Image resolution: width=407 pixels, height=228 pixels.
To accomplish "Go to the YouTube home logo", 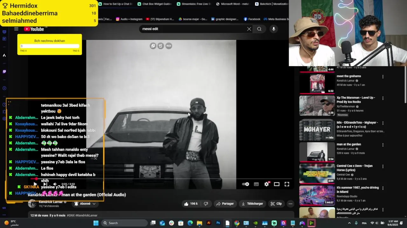I will (x=34, y=29).
